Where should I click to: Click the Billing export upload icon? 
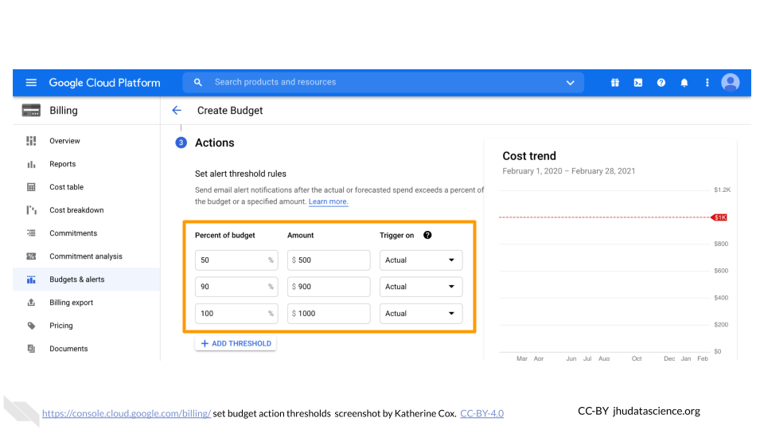pos(31,303)
